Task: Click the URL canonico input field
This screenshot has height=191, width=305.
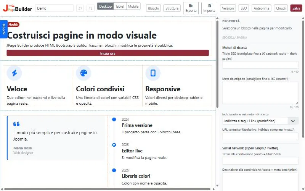Action: [x=260, y=136]
